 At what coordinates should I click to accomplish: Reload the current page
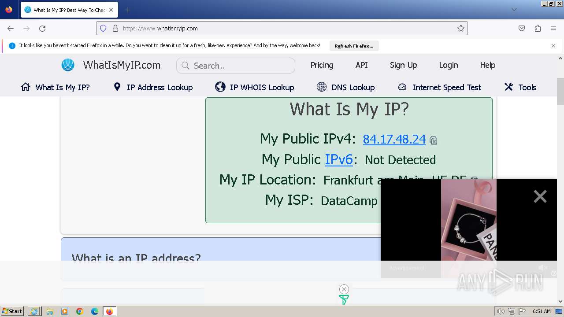click(42, 28)
